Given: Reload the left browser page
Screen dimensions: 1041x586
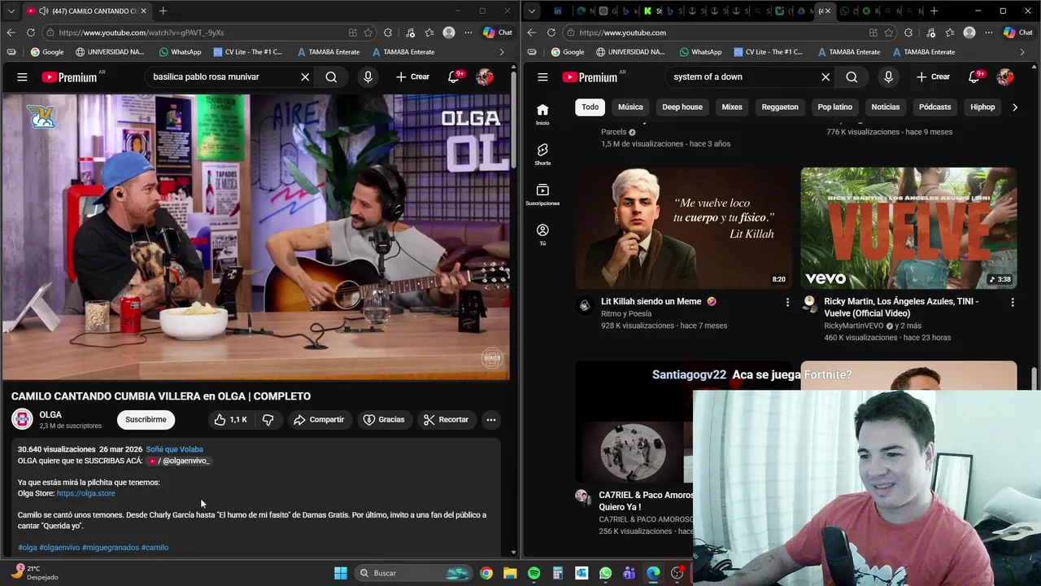Looking at the screenshot, I should (30, 33).
